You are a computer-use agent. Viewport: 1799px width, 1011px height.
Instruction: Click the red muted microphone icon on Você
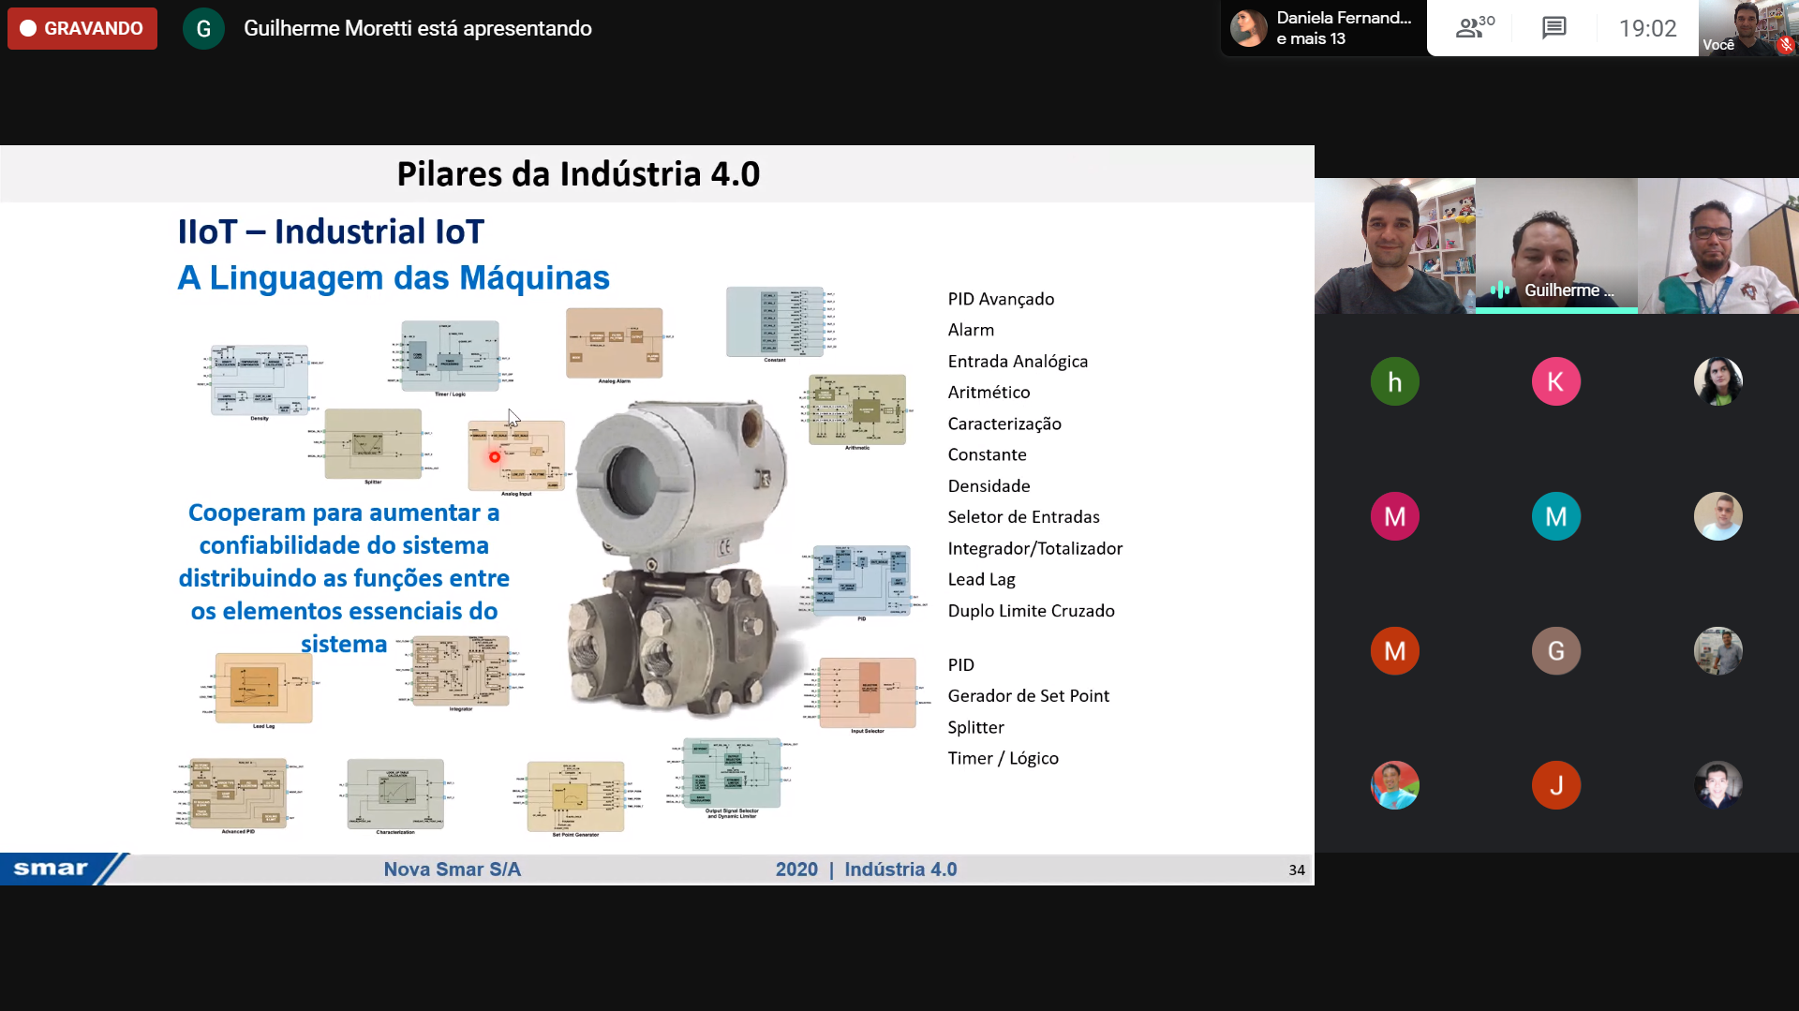(1786, 45)
